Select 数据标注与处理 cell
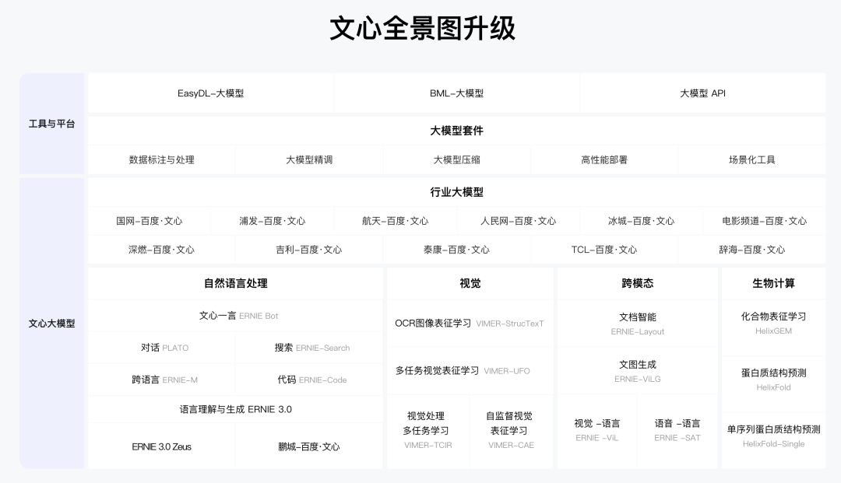Viewport: 841px width, 483px height. tap(161, 159)
